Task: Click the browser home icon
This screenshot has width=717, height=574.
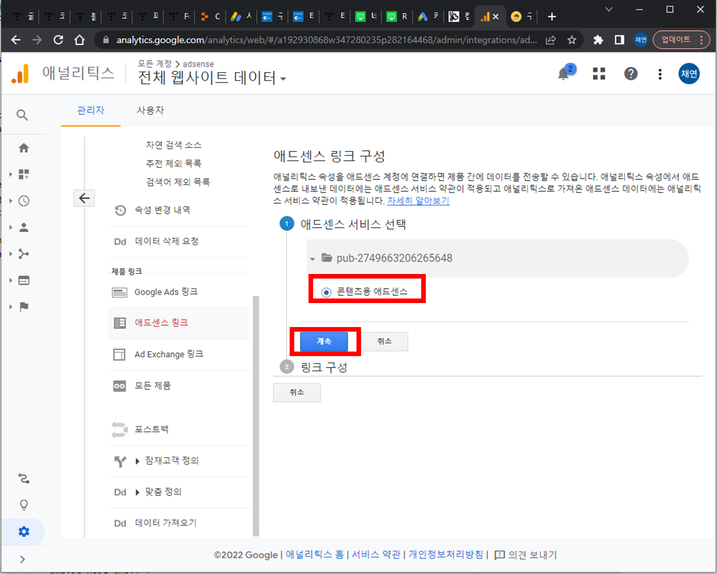Action: pyautogui.click(x=80, y=40)
